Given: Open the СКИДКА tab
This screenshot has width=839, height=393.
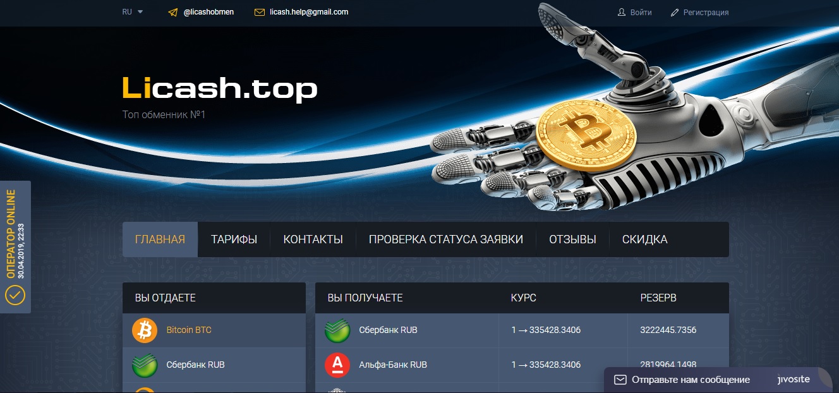Looking at the screenshot, I should pos(644,239).
